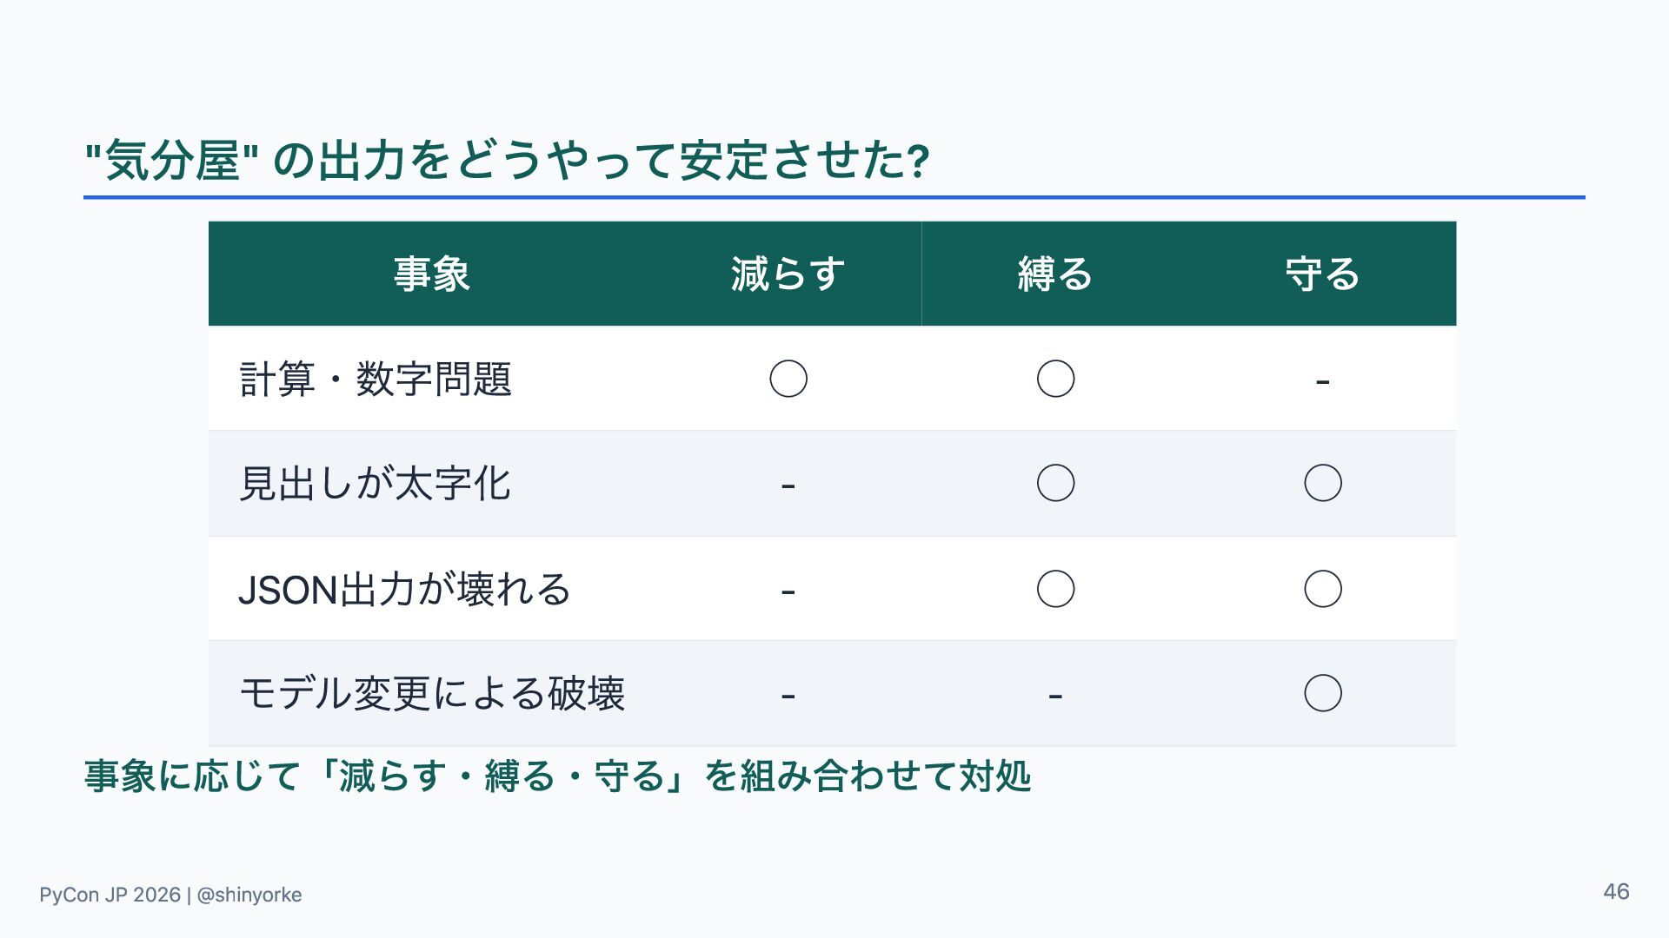
Task: Click the circle for モデル変更による破壊 under 守る
Action: point(1323,693)
